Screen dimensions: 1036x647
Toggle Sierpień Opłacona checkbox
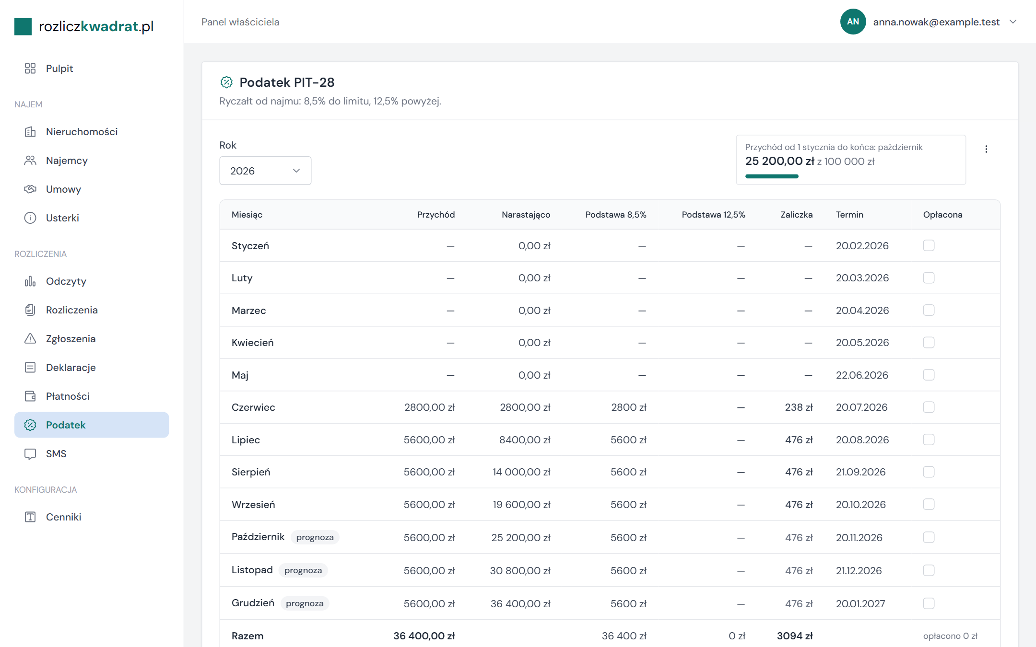[929, 472]
